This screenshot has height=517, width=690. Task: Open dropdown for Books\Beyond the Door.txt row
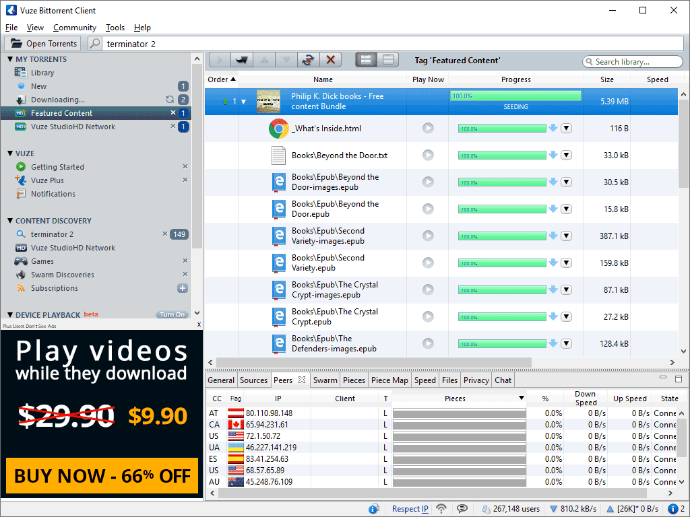click(x=566, y=156)
